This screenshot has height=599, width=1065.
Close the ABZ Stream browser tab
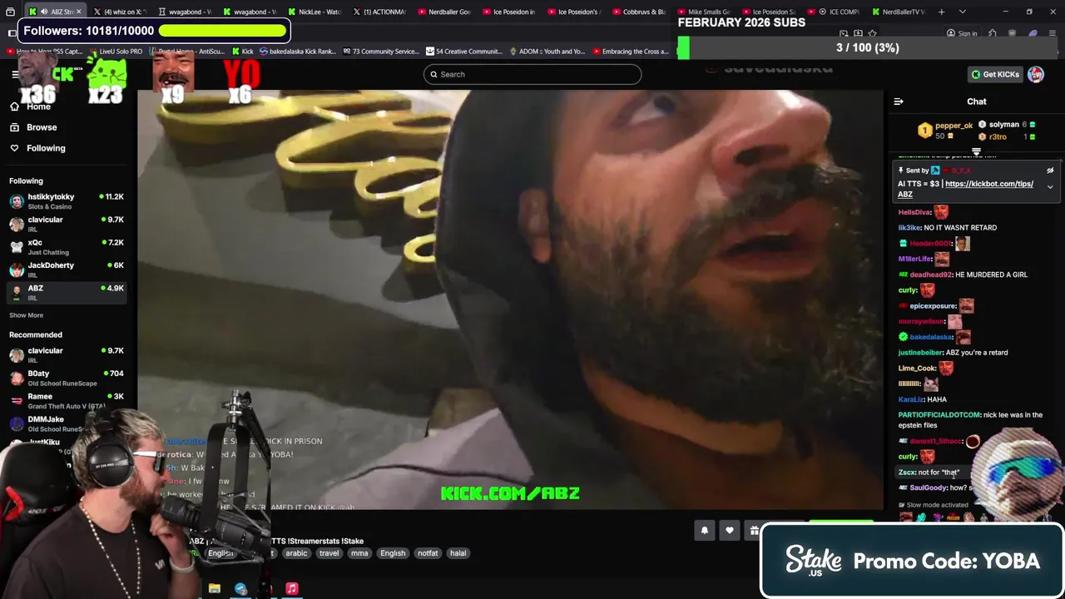tap(79, 12)
